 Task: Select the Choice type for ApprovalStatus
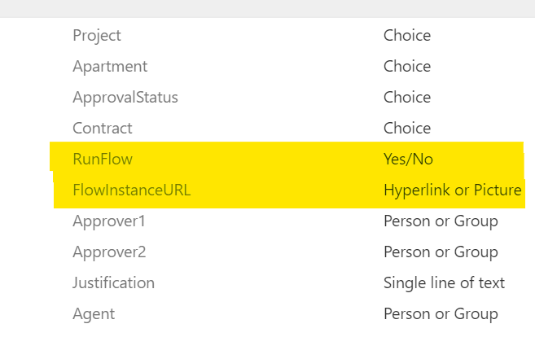407,97
